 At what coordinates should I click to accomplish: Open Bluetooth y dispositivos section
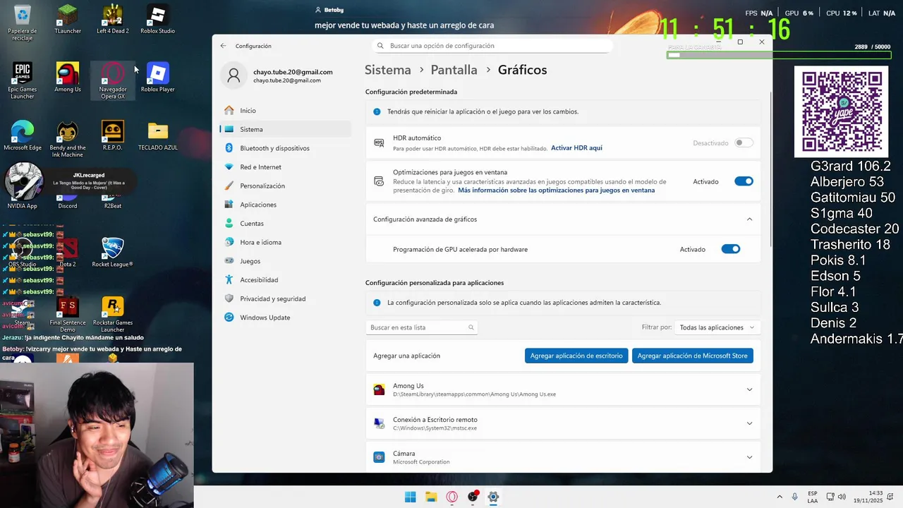(286, 148)
